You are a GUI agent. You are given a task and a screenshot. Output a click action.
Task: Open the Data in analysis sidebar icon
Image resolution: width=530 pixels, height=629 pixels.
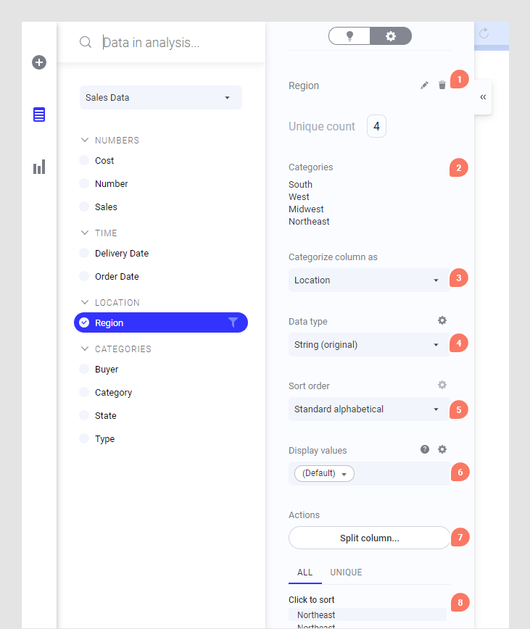click(x=39, y=114)
